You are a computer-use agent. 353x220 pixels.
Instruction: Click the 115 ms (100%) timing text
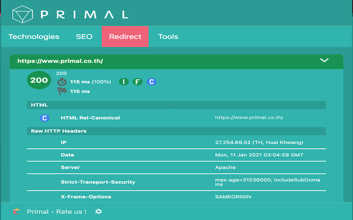pyautogui.click(x=90, y=82)
